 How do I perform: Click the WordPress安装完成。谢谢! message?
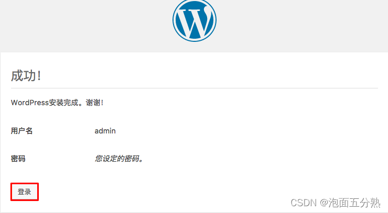pyautogui.click(x=57, y=103)
